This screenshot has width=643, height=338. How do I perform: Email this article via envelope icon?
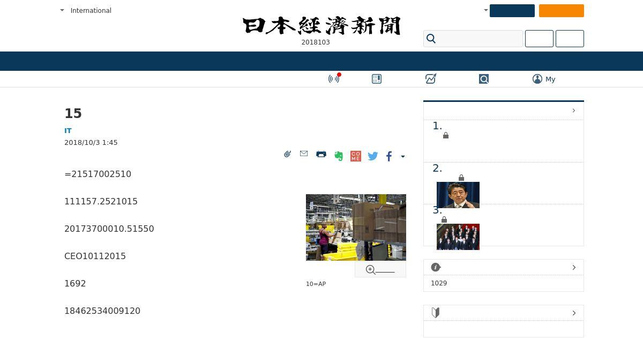coord(304,153)
